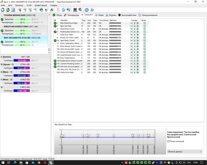Click the disk test with magnifier toolbar icon
Image resolution: width=207 pixels, height=165 pixels.
coord(35,10)
